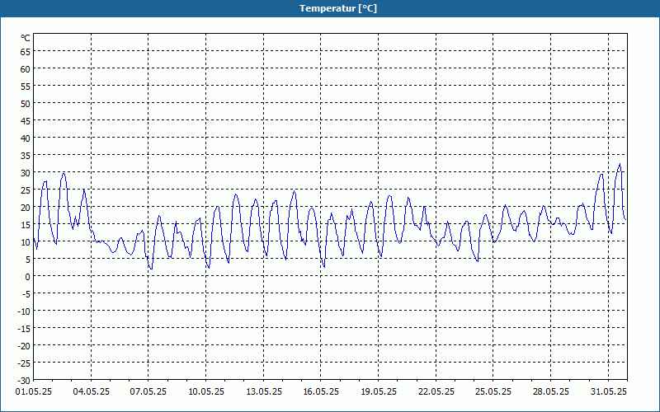Select the 01.05.25 date label

coord(34,391)
